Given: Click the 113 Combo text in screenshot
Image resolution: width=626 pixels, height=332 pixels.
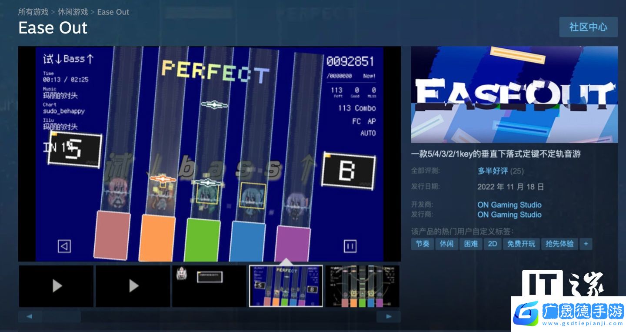Looking at the screenshot, I should tap(357, 108).
